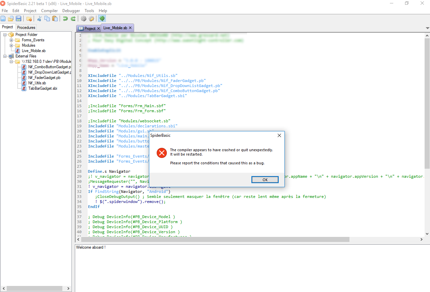This screenshot has width=430, height=292.
Task: Open the File menu
Action: (5, 11)
